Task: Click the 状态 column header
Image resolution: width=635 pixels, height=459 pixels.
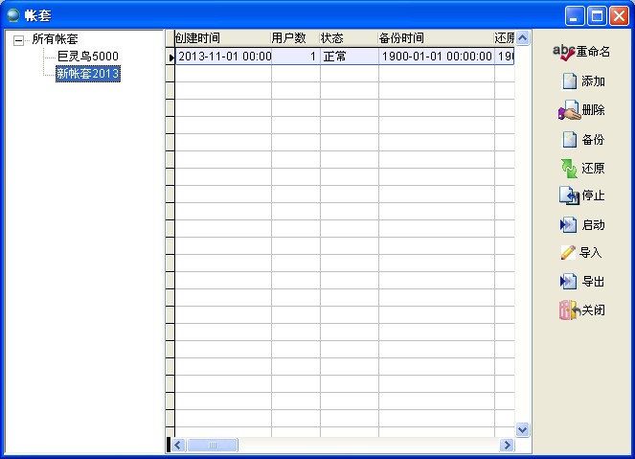Action: click(x=349, y=38)
